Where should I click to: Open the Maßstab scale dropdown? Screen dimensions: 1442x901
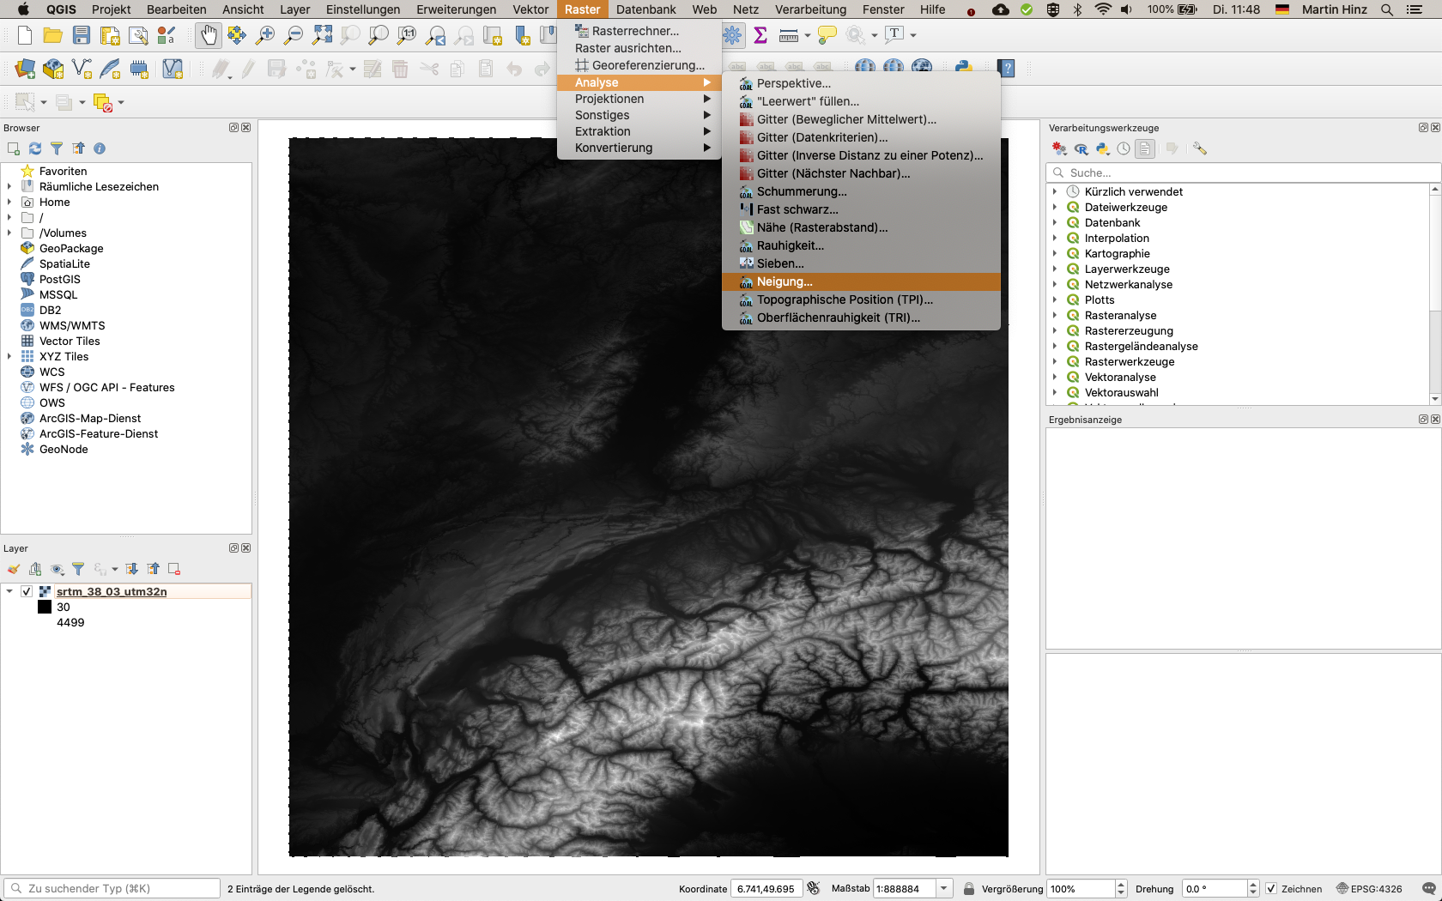click(943, 889)
